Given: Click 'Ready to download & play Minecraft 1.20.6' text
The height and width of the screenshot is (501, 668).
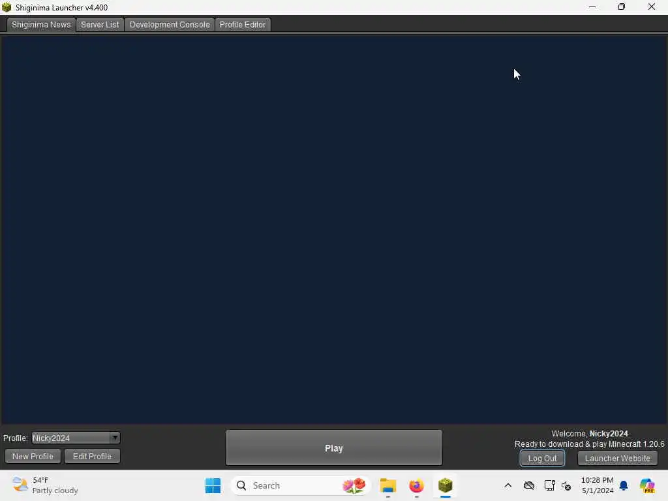Looking at the screenshot, I should click(x=589, y=444).
